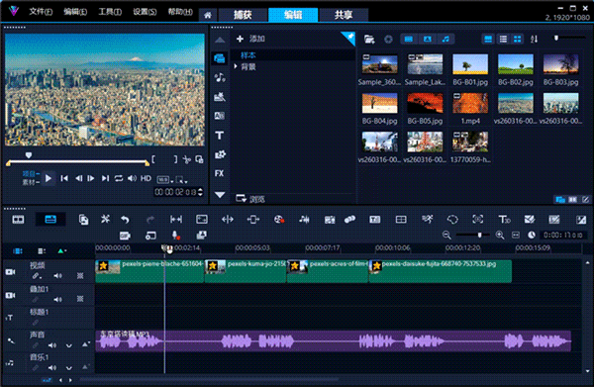Image resolution: width=594 pixels, height=387 pixels.
Task: Select 项目 preview mode
Action: pos(31,174)
